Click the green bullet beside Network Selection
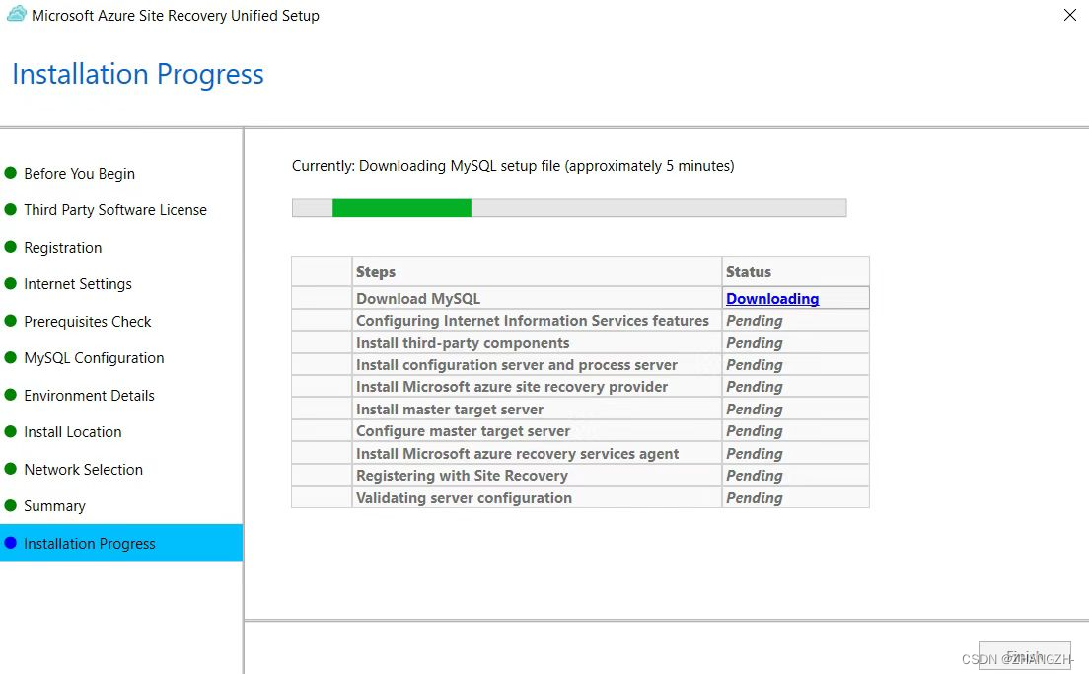Screen dimensions: 1089x674 pyautogui.click(x=11, y=469)
